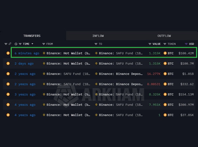Click the leftmost filter icon in header
The image size is (198, 147).
pos(6,44)
